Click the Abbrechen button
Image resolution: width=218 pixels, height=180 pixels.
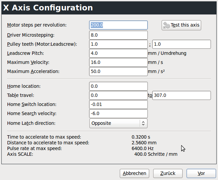[134, 173]
